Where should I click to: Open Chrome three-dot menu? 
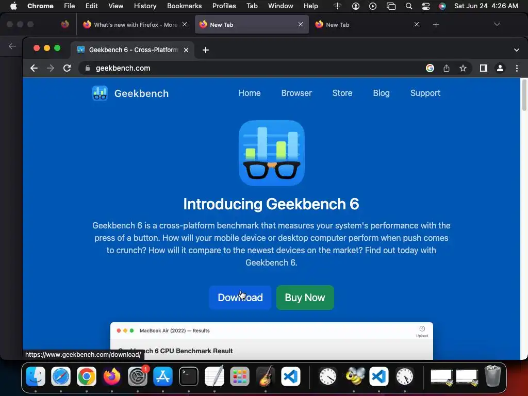click(x=517, y=69)
